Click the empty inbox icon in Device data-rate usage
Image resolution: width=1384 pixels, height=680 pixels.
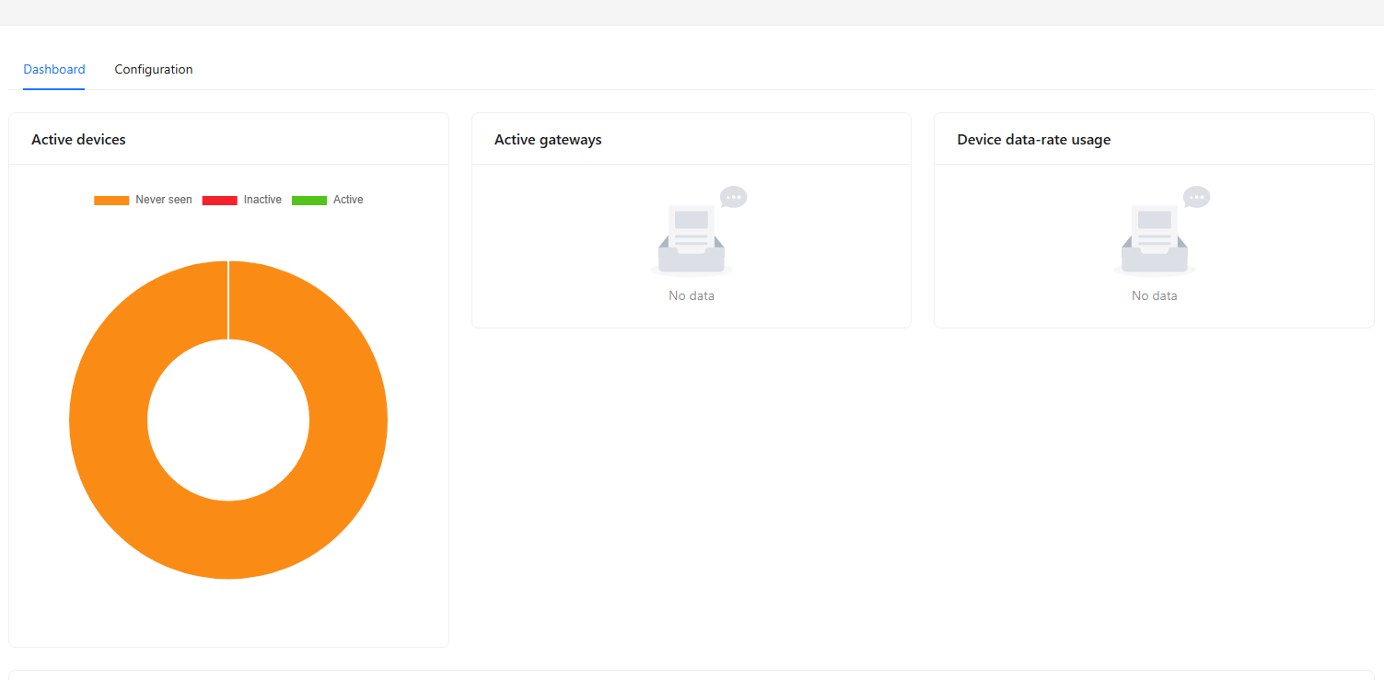1154,243
